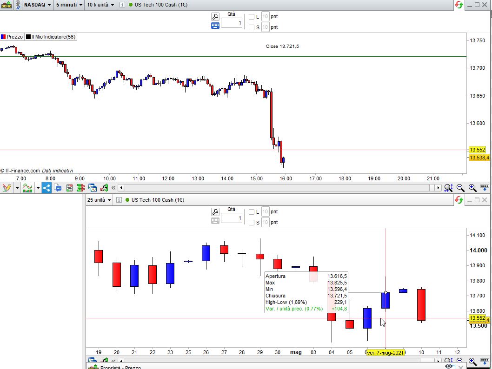Open order book bricks icon
Screen dimensions: 492x369
[80, 188]
